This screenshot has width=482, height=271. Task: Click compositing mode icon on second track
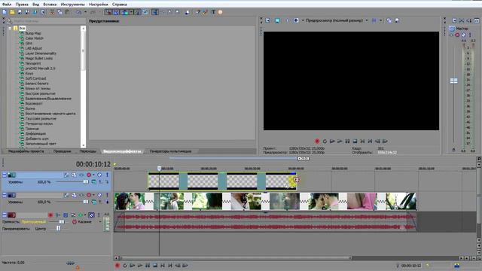coord(93,202)
